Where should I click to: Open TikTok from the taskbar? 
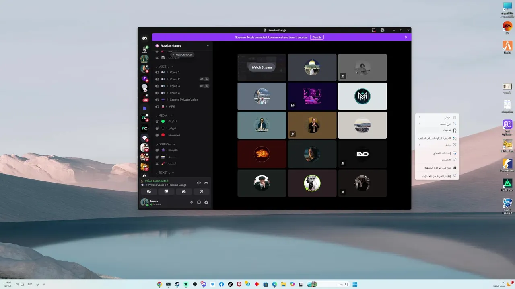pyautogui.click(x=230, y=284)
